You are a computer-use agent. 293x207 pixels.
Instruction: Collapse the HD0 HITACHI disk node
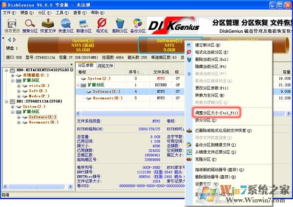pyautogui.click(x=5, y=70)
